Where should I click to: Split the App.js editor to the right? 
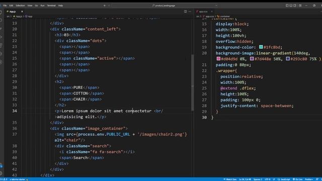186,12
